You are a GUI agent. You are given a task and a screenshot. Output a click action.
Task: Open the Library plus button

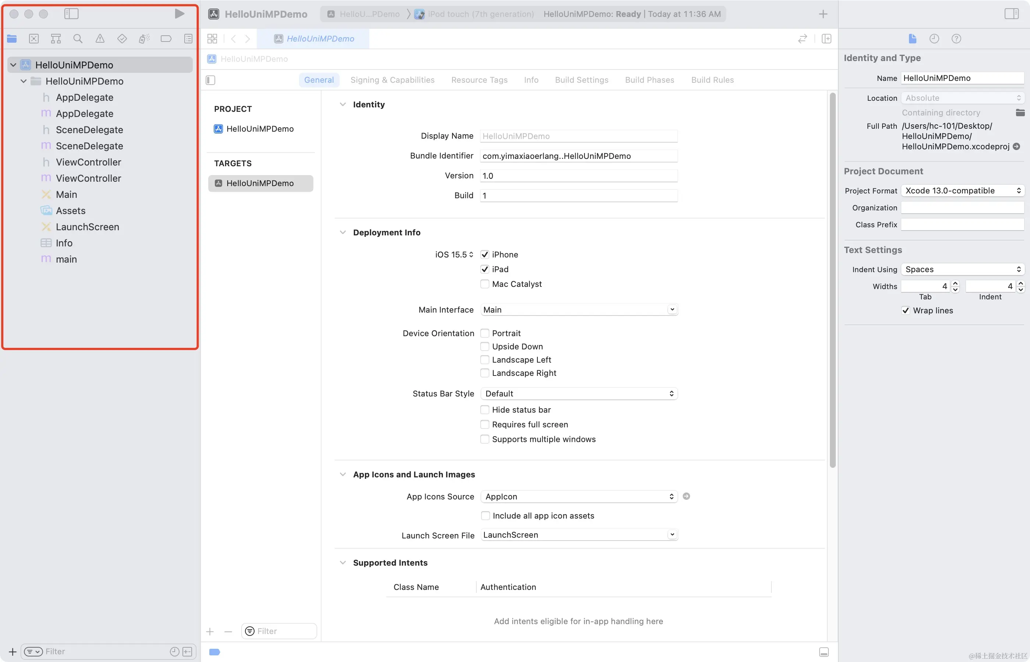pos(823,14)
